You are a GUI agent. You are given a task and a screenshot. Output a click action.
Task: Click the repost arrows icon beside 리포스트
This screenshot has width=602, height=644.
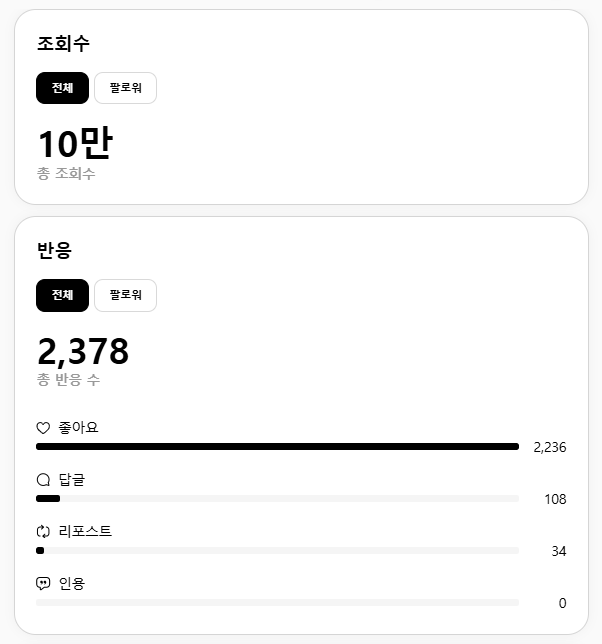point(43,532)
